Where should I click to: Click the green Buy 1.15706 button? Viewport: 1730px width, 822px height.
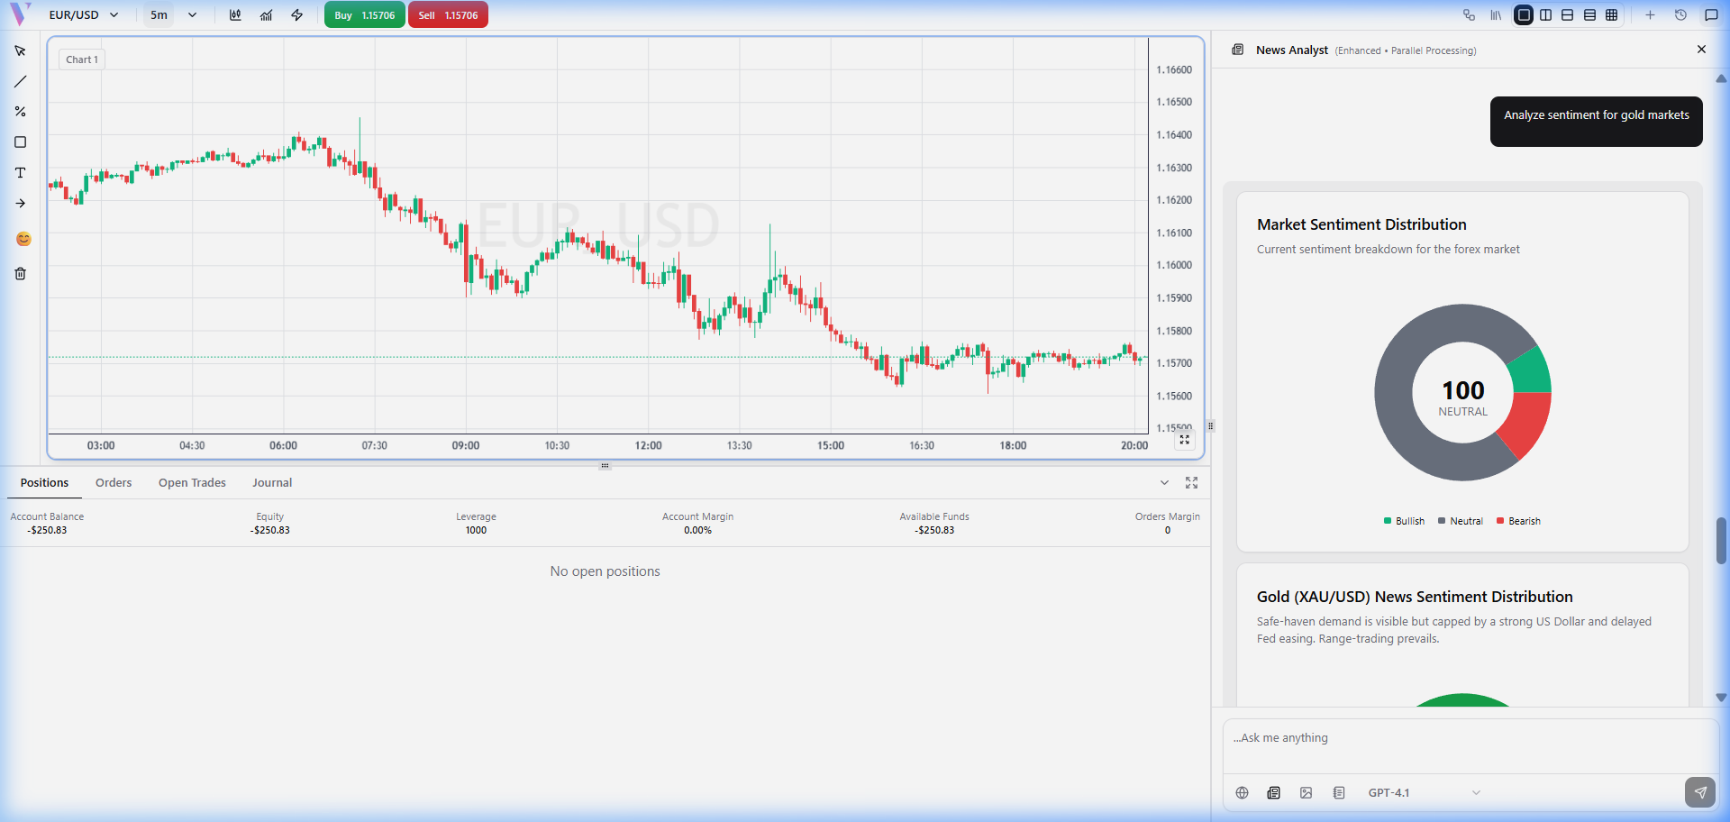coord(364,15)
